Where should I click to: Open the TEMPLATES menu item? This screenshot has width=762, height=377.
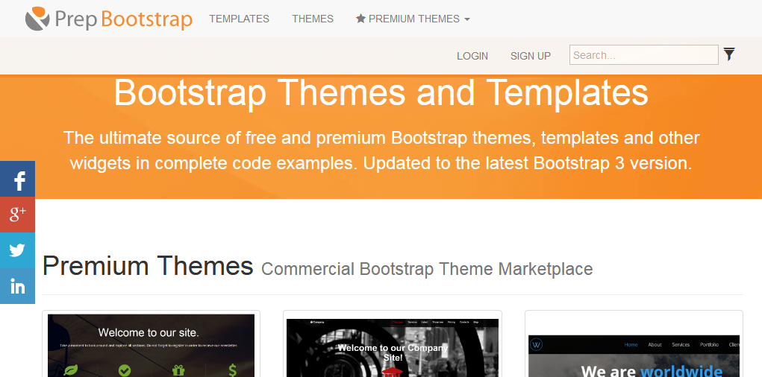pos(239,19)
